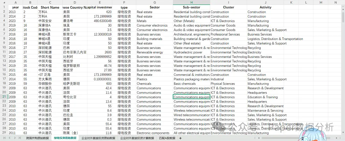The image size is (345, 141).
Task: Click the 比利时 country cell
Action: (x=75, y=57)
